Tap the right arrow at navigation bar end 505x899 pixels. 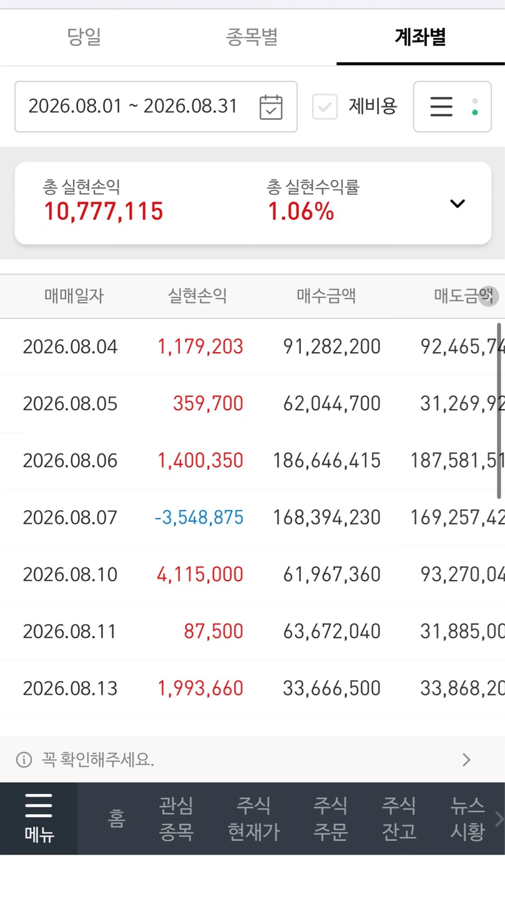click(x=498, y=818)
